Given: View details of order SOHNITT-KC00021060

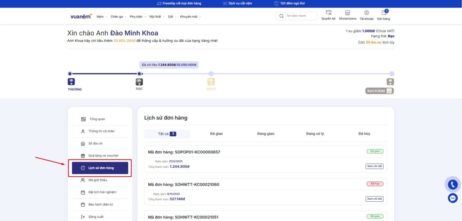Looking at the screenshot, I should [374, 199].
